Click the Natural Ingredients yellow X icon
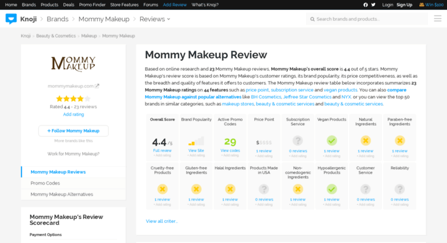 (x=365, y=140)
